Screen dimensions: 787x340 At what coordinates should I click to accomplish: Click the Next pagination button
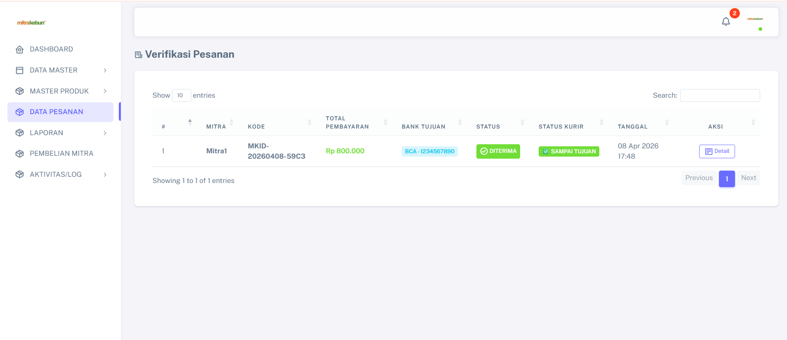[x=748, y=178]
